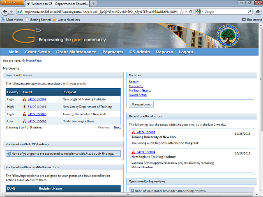This screenshot has height=197, width=263.
Task: Sort issues table by Award column
Action: (27, 92)
